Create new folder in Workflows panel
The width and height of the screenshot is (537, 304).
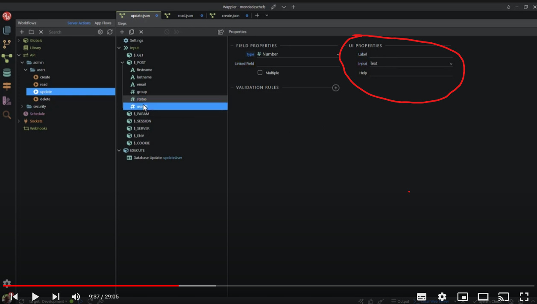31,32
